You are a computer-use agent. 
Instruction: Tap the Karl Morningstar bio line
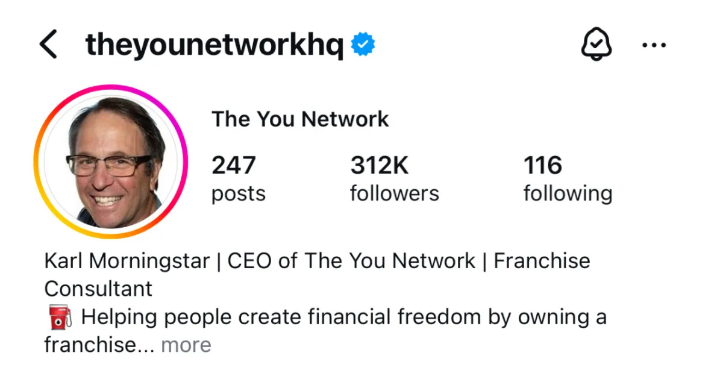click(x=318, y=261)
